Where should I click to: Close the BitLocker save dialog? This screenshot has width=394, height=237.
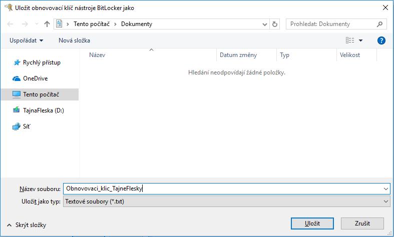[x=385, y=7]
